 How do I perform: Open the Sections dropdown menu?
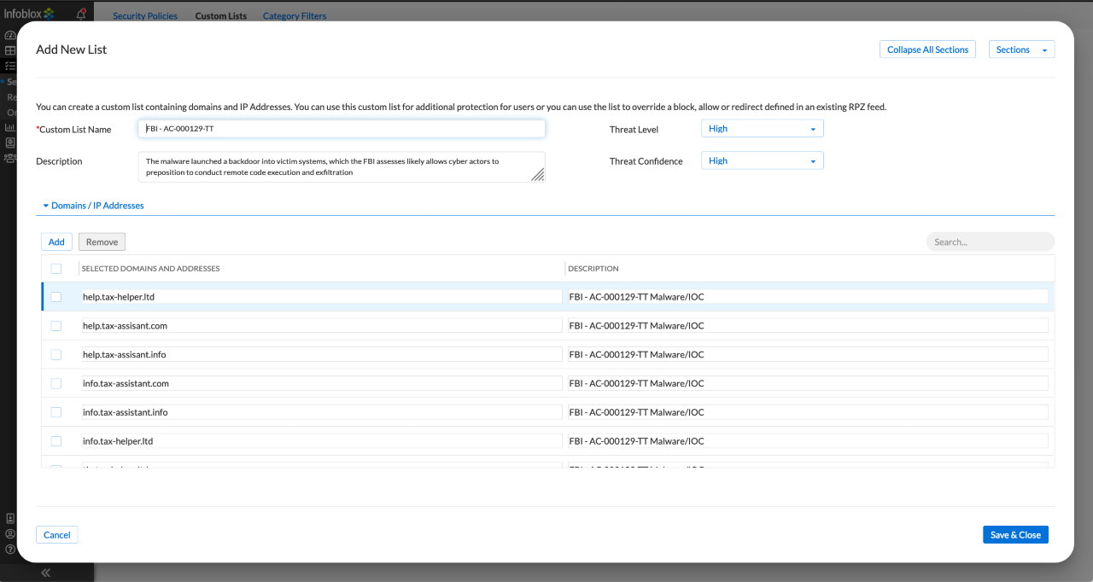[x=1021, y=50]
